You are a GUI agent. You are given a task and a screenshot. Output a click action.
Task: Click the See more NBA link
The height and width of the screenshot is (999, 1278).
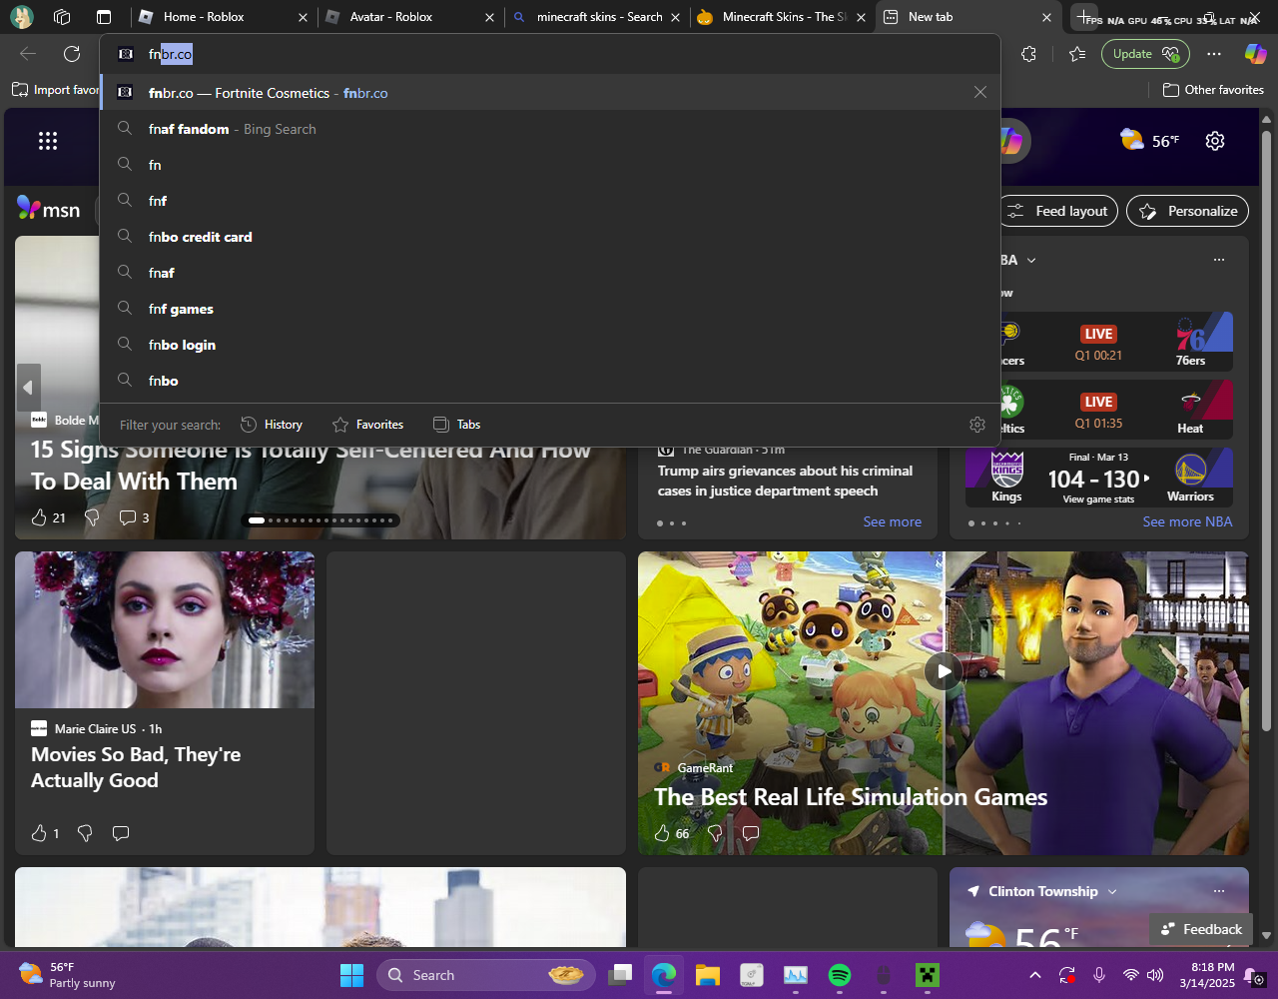tap(1187, 521)
